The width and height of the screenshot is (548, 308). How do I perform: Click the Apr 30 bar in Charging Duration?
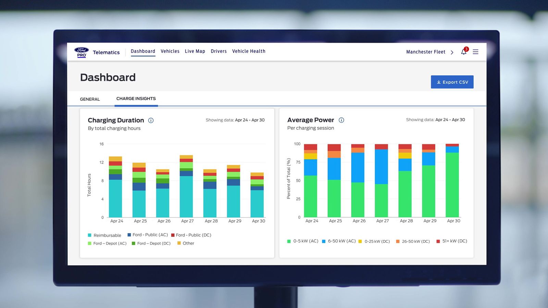coord(257,195)
